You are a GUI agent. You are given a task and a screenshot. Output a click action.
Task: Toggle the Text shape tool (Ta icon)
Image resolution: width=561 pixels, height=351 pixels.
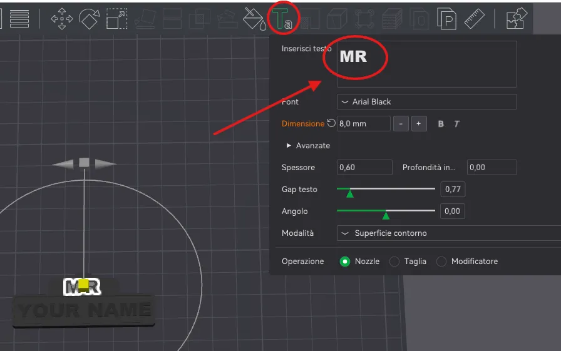pyautogui.click(x=282, y=19)
